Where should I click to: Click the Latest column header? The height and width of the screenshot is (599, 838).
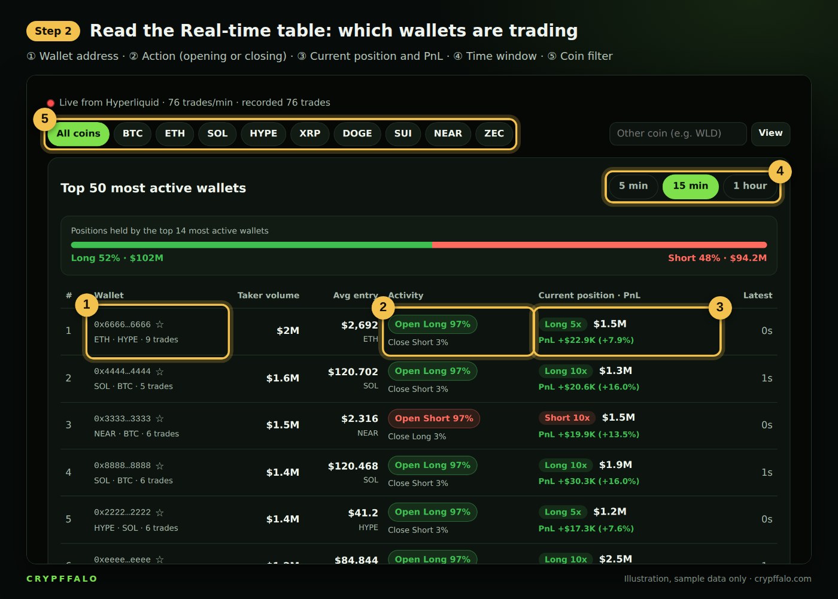tap(758, 296)
